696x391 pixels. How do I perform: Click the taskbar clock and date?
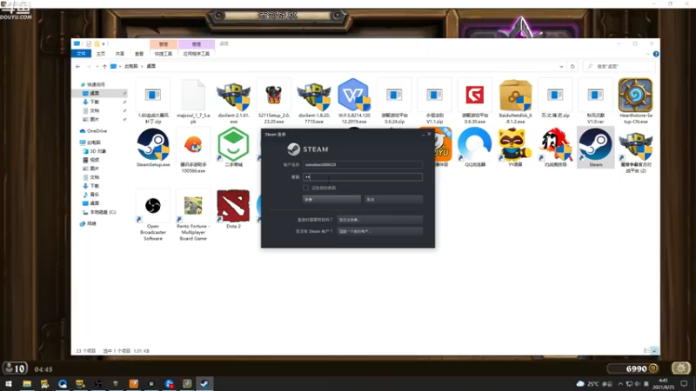tap(663, 384)
